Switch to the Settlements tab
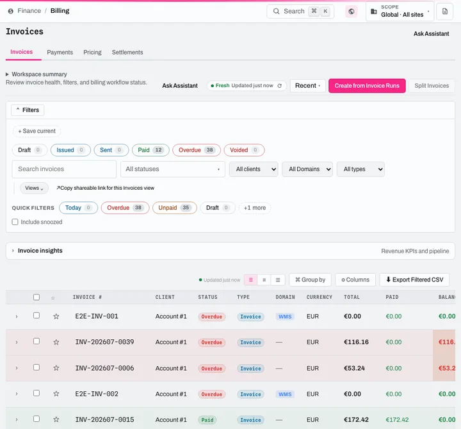Image resolution: width=461 pixels, height=429 pixels. click(x=127, y=52)
